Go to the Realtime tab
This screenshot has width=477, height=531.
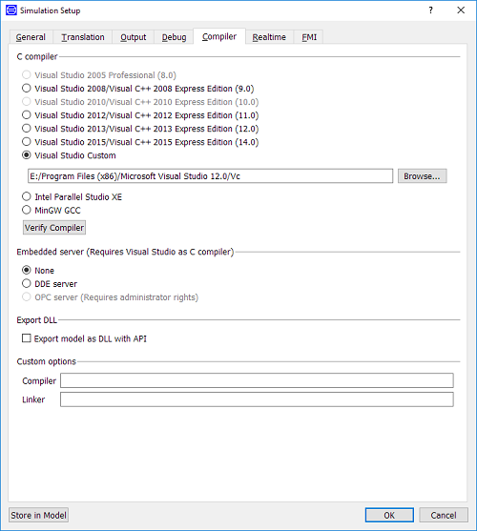(269, 37)
